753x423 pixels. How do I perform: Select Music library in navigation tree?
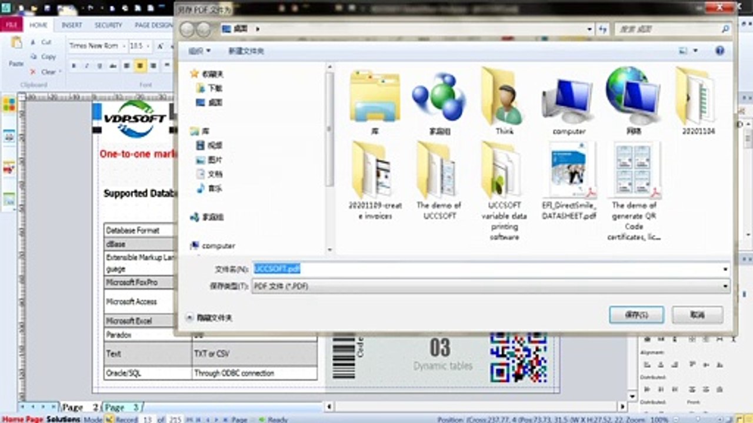209,189
